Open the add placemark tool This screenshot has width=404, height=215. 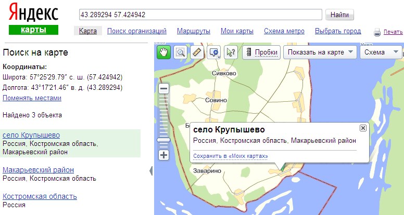pyautogui.click(x=213, y=52)
